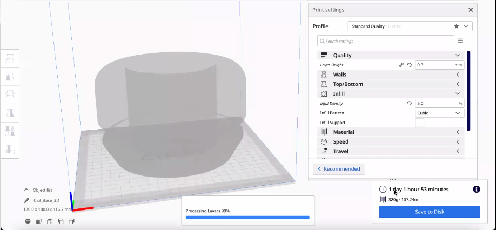Select the Support Blocker tool
This screenshot has height=230, width=496.
(10, 149)
